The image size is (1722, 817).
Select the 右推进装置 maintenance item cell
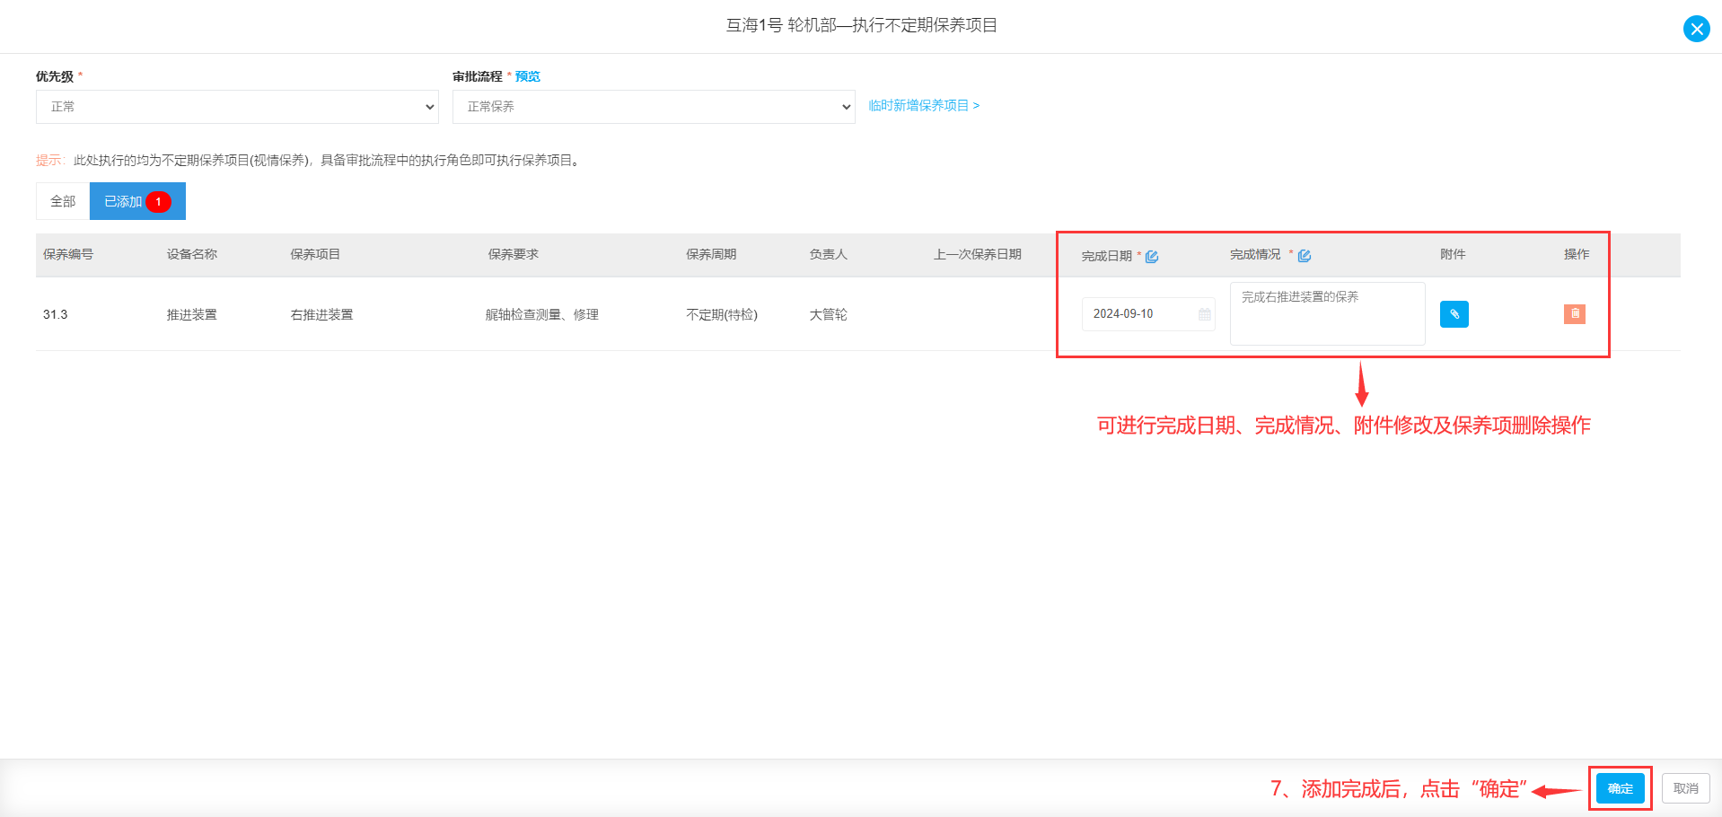[x=321, y=314]
